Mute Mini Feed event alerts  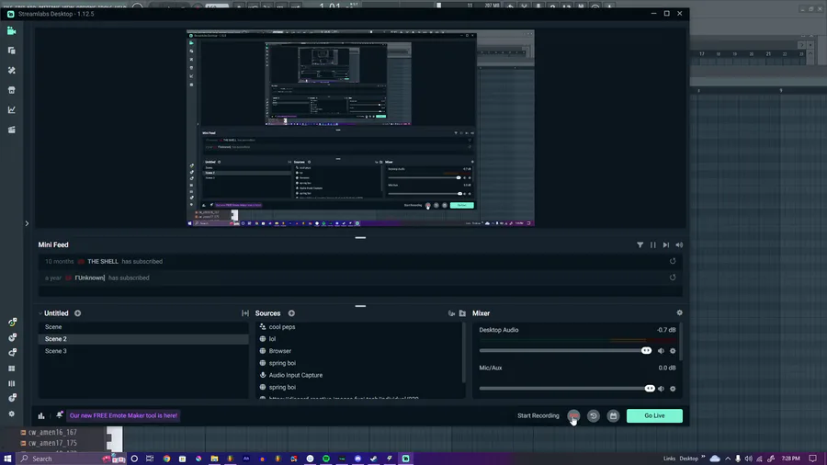pos(679,245)
